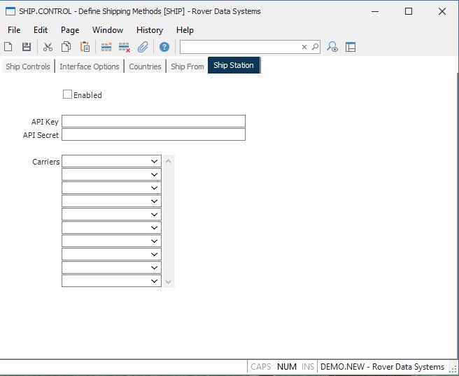This screenshot has height=376, width=459.
Task: Expand the first Carriers dropdown
Action: tap(155, 162)
